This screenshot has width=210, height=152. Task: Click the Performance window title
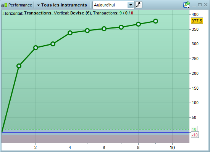pos(20,5)
